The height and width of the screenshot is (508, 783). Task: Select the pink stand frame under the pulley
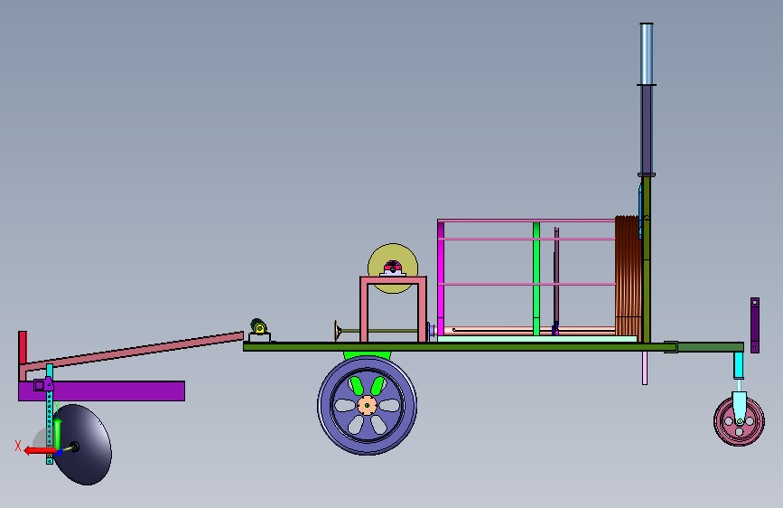(x=393, y=309)
